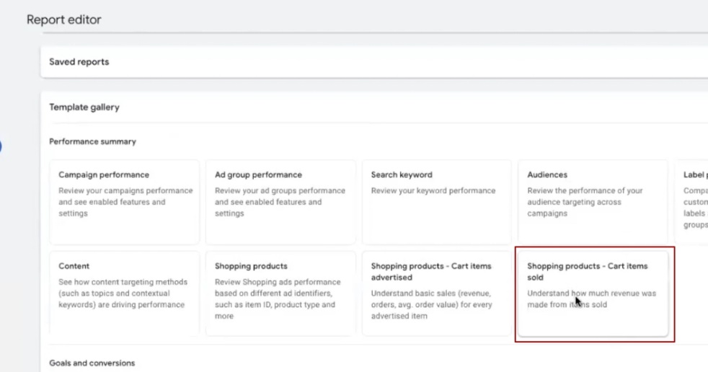
Task: Open the Content template card
Action: [x=124, y=293]
